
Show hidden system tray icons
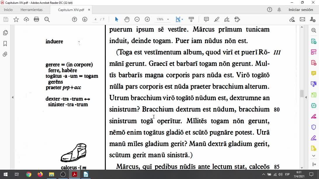click(x=263, y=174)
